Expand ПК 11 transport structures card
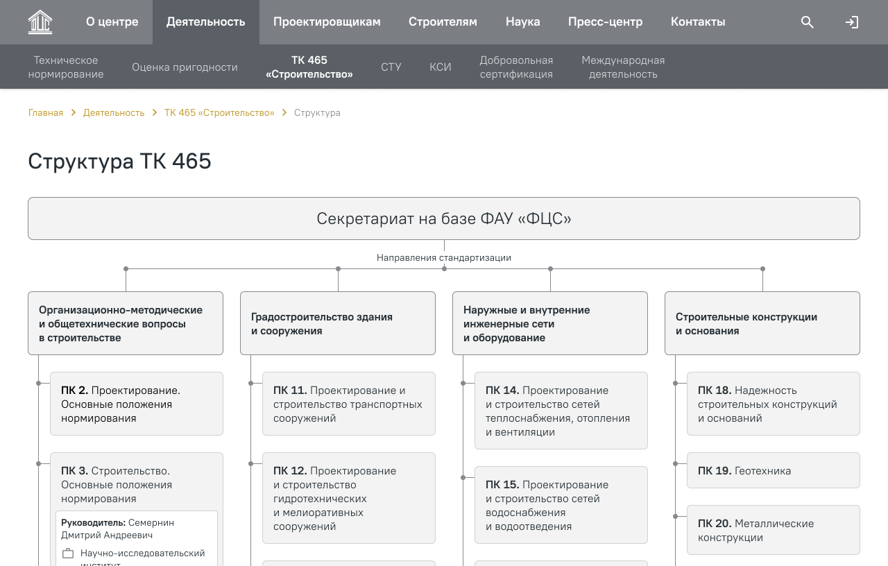Screen dimensions: 888x566 point(349,404)
